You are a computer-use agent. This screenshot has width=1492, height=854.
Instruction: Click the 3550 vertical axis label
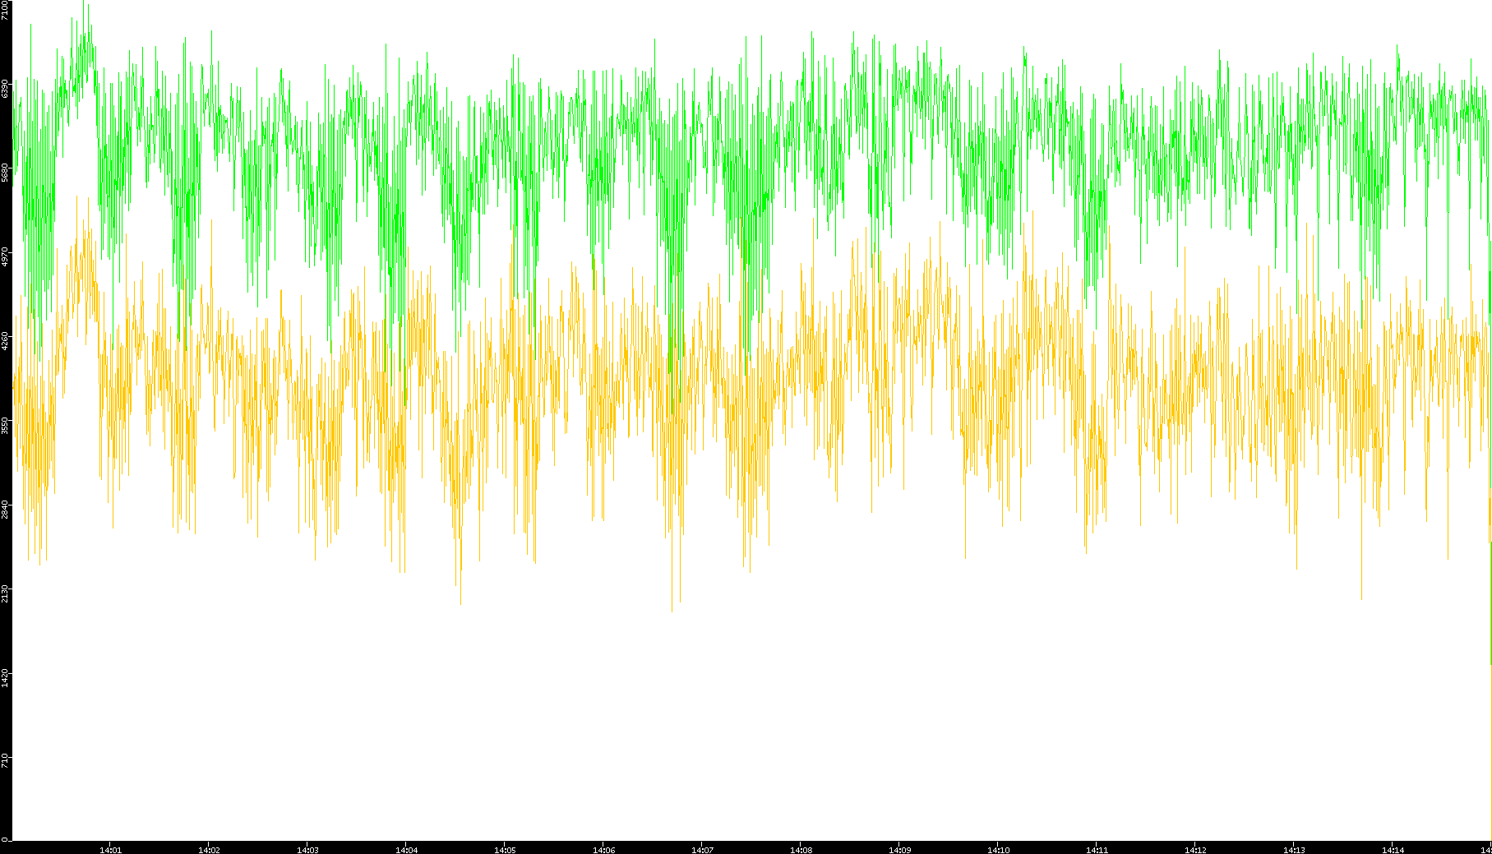coord(6,425)
